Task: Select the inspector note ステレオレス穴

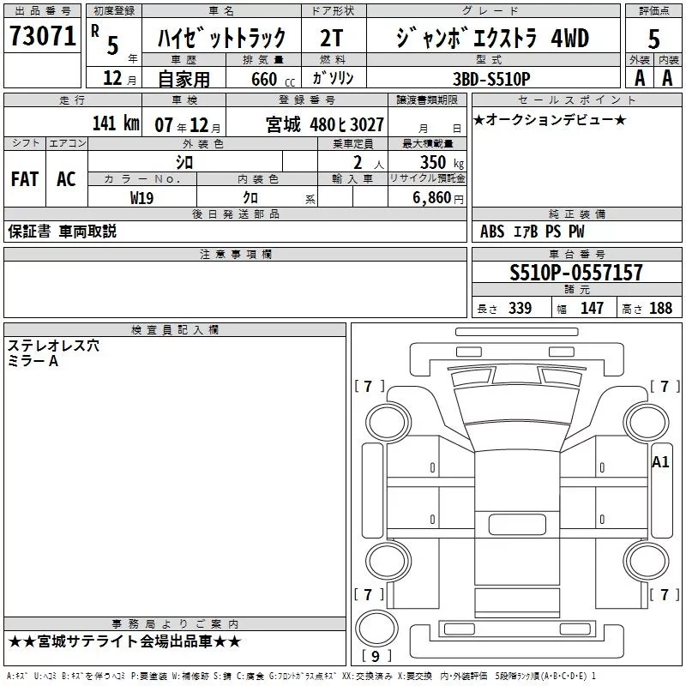Action: click(x=53, y=346)
